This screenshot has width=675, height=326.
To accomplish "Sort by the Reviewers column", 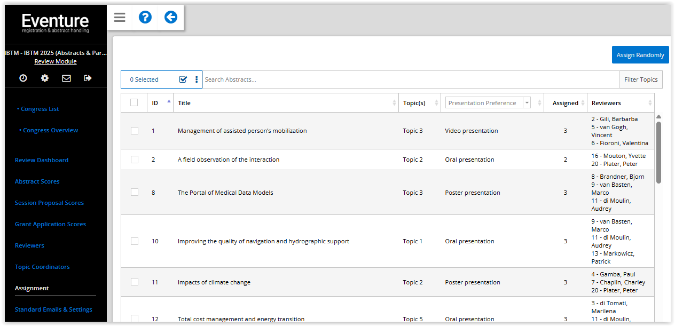I will (650, 103).
